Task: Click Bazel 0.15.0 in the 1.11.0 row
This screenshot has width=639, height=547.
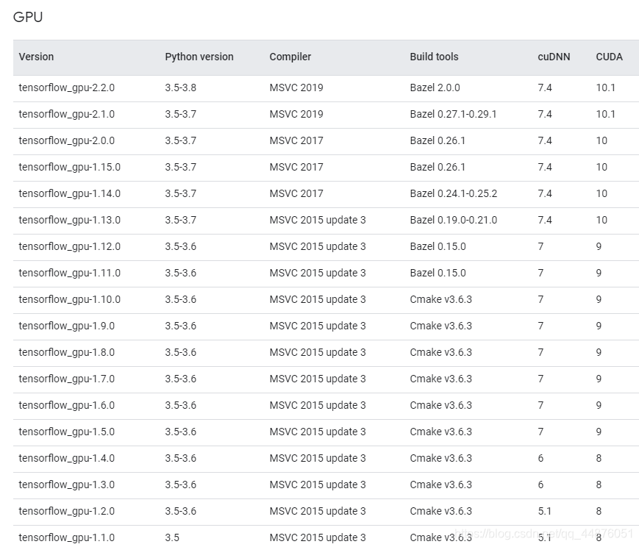Action: [x=438, y=273]
